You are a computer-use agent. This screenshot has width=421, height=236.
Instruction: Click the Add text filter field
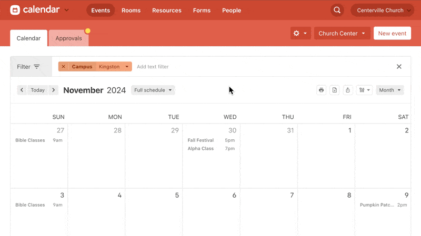[153, 67]
